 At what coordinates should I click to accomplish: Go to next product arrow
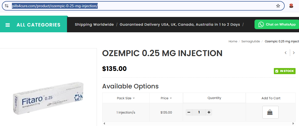click(x=294, y=53)
